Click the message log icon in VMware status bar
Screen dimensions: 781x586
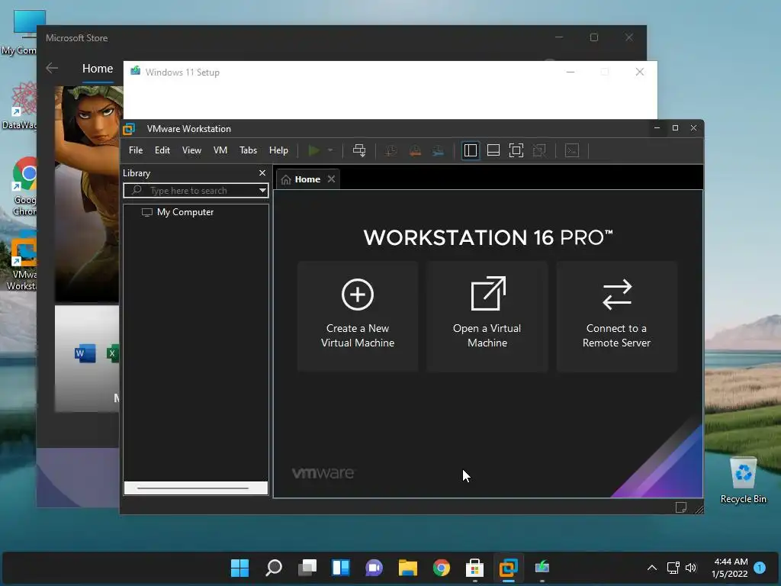pos(681,507)
